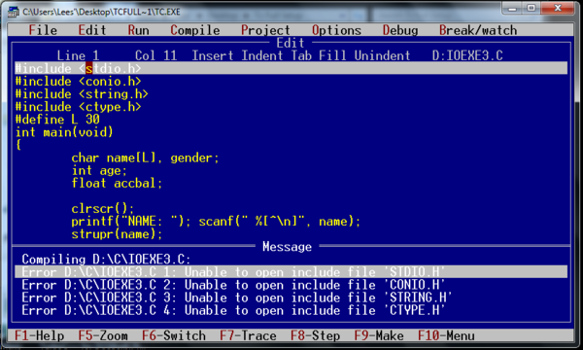Screen dimensions: 583x350
Task: Click the opening brace line of main
Action: (18, 145)
